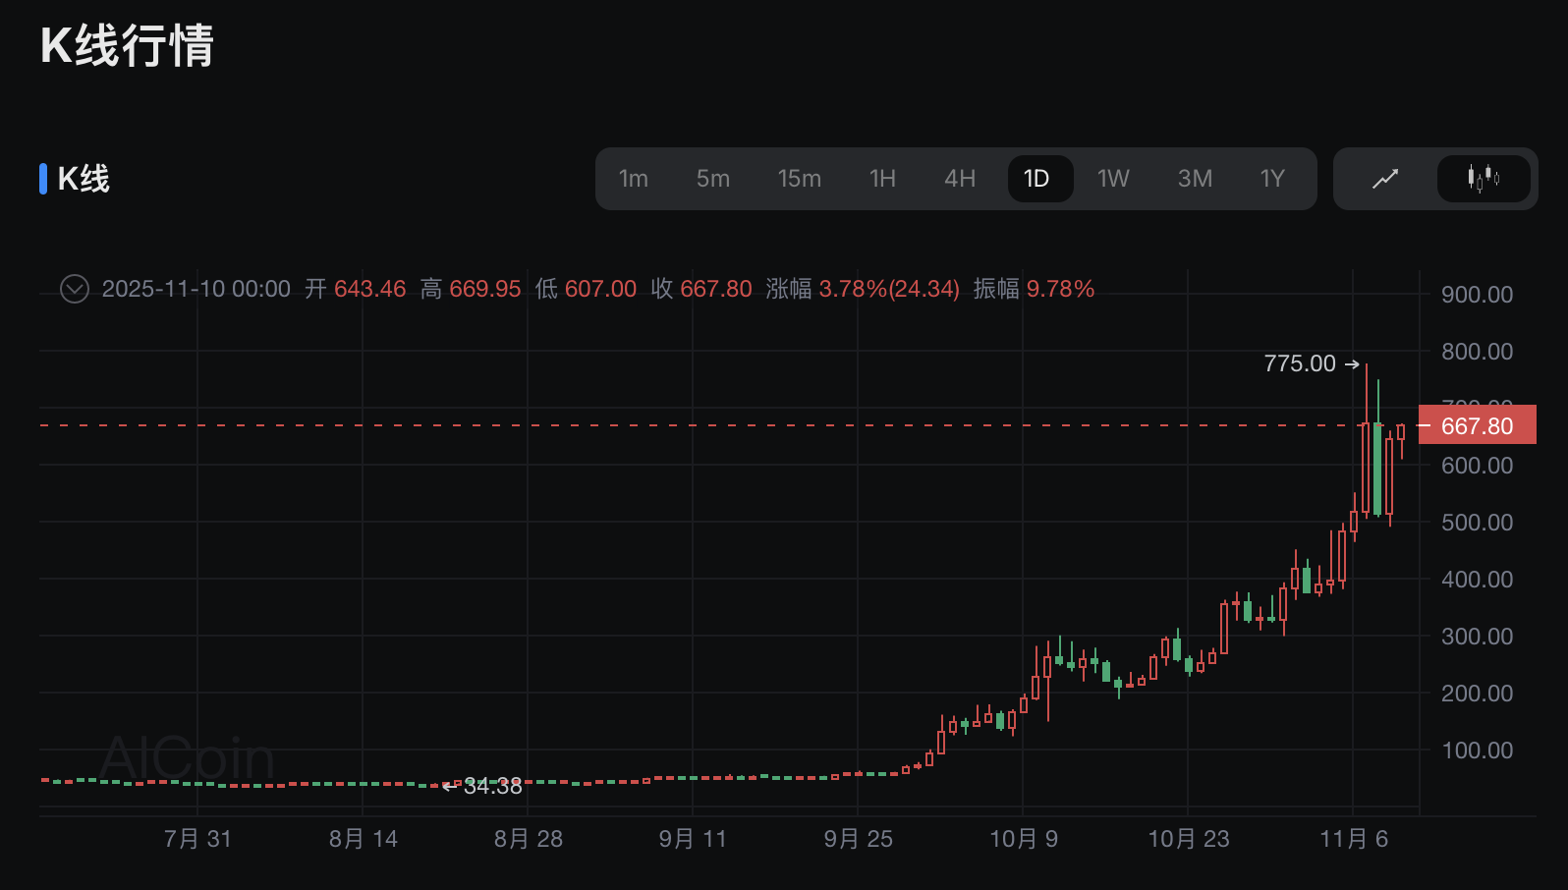Click the 9月 11 date axis label
1568x890 pixels.
coord(693,839)
